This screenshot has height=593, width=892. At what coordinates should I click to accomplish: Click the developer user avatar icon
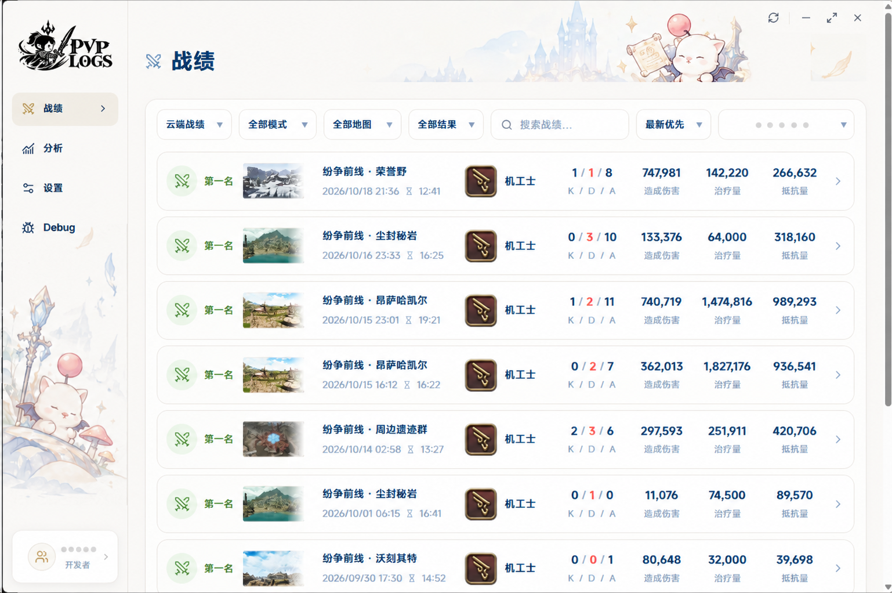click(42, 557)
